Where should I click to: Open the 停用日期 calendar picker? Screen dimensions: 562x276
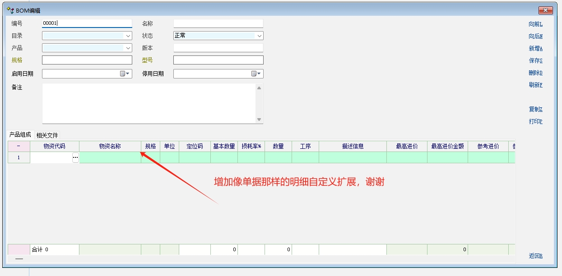(256, 74)
